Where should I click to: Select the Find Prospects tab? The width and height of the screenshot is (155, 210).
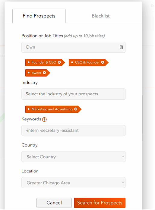pos(39,16)
